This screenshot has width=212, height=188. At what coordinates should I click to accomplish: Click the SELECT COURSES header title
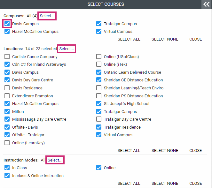coord(106,4)
